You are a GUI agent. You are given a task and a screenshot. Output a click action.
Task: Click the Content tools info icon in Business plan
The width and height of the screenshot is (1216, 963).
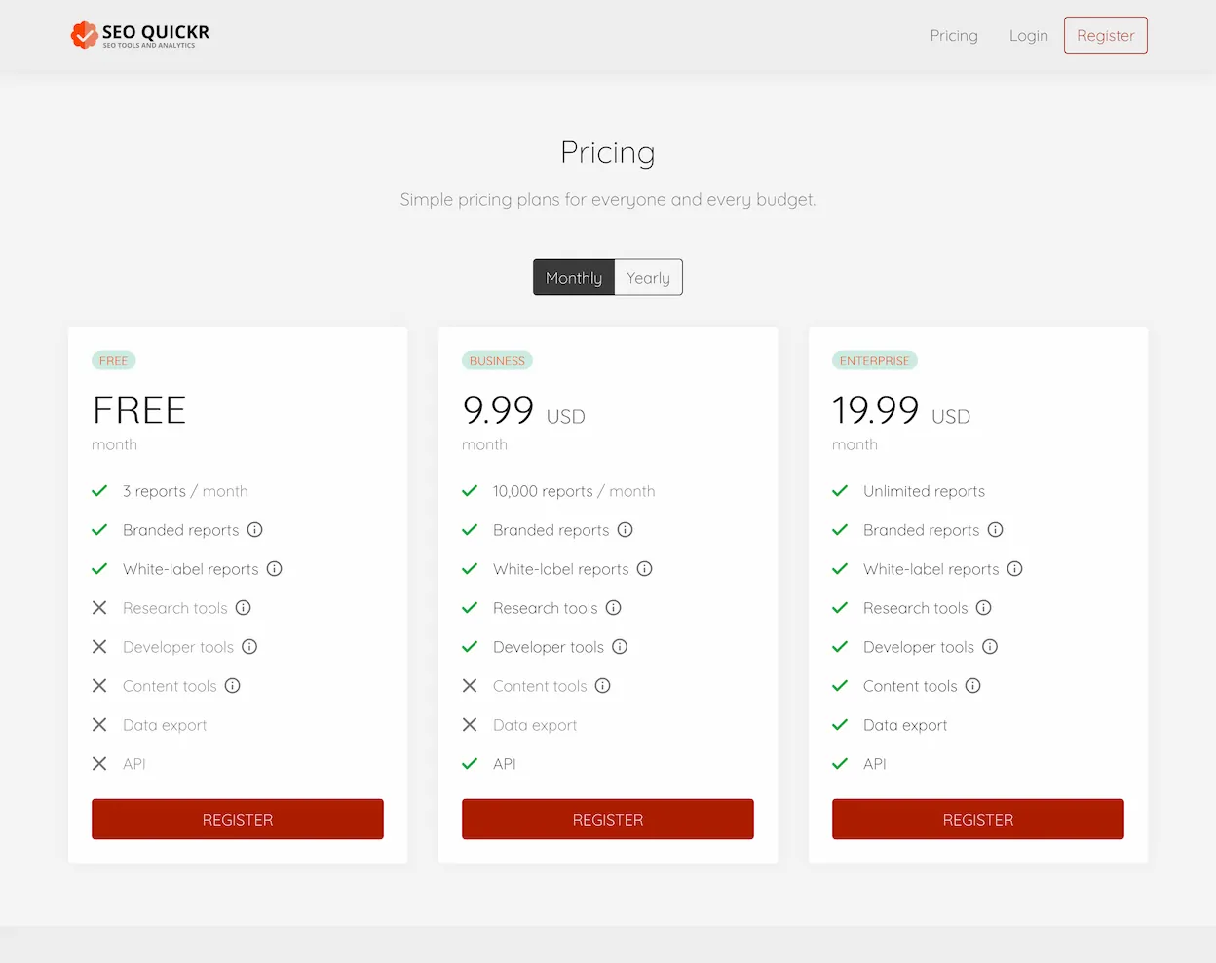point(604,685)
